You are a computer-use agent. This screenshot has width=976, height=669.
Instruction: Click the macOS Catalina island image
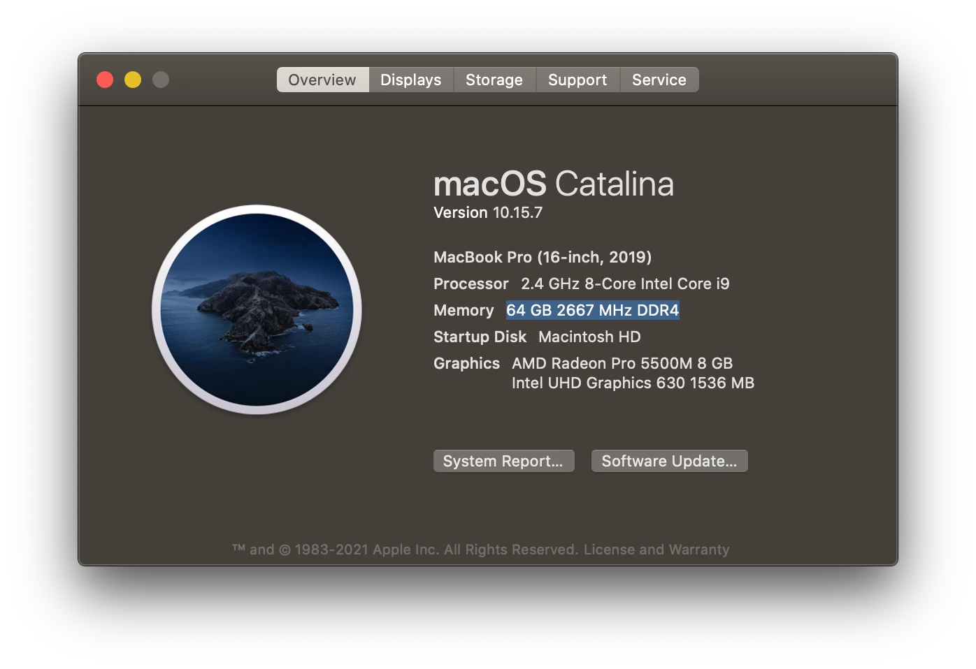(257, 309)
